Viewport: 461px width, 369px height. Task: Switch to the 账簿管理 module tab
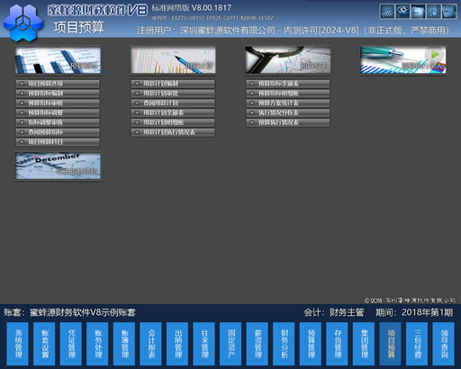(x=124, y=344)
